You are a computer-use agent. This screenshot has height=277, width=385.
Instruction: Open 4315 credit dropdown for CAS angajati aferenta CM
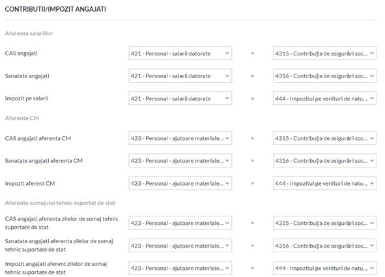click(324, 138)
